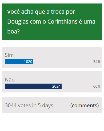Click the word Douglas in the question
The image size is (104, 131).
[x=18, y=22]
